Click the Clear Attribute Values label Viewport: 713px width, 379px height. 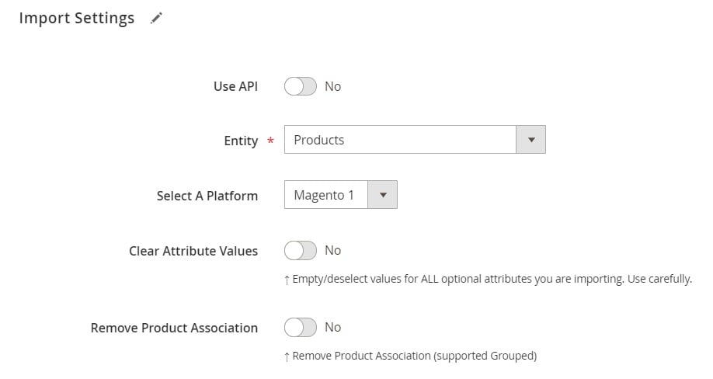(x=193, y=251)
